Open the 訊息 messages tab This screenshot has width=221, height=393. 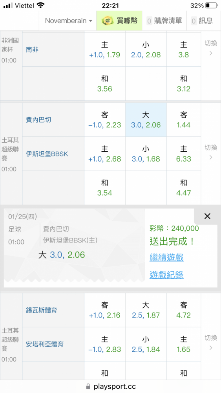pos(202,20)
